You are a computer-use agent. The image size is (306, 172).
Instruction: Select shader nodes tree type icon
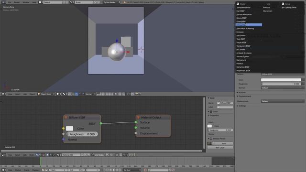[37, 155]
